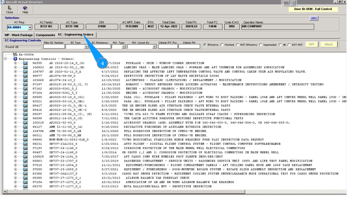This screenshot has width=347, height=197.
Task: Click the Engineering Controls - Orders node icon
Action: tap(15, 59)
